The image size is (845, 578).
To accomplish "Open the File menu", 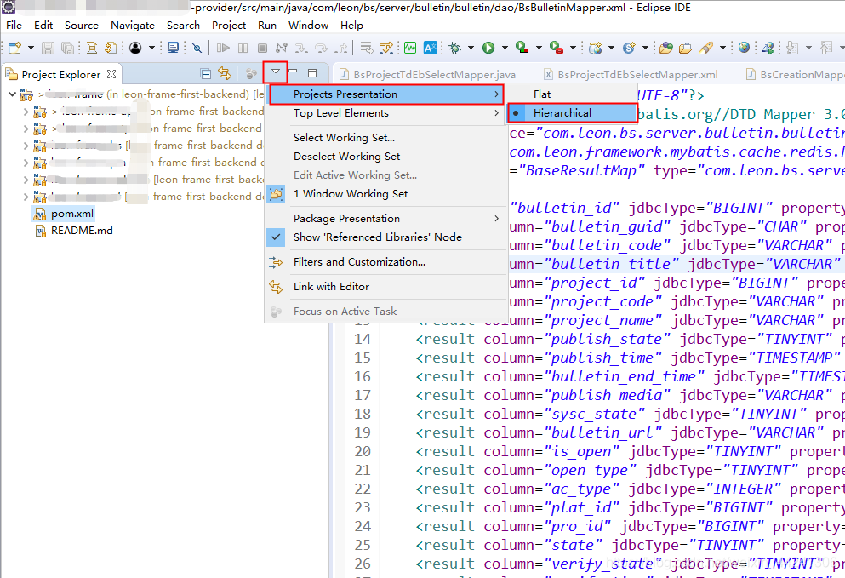I will [x=14, y=26].
